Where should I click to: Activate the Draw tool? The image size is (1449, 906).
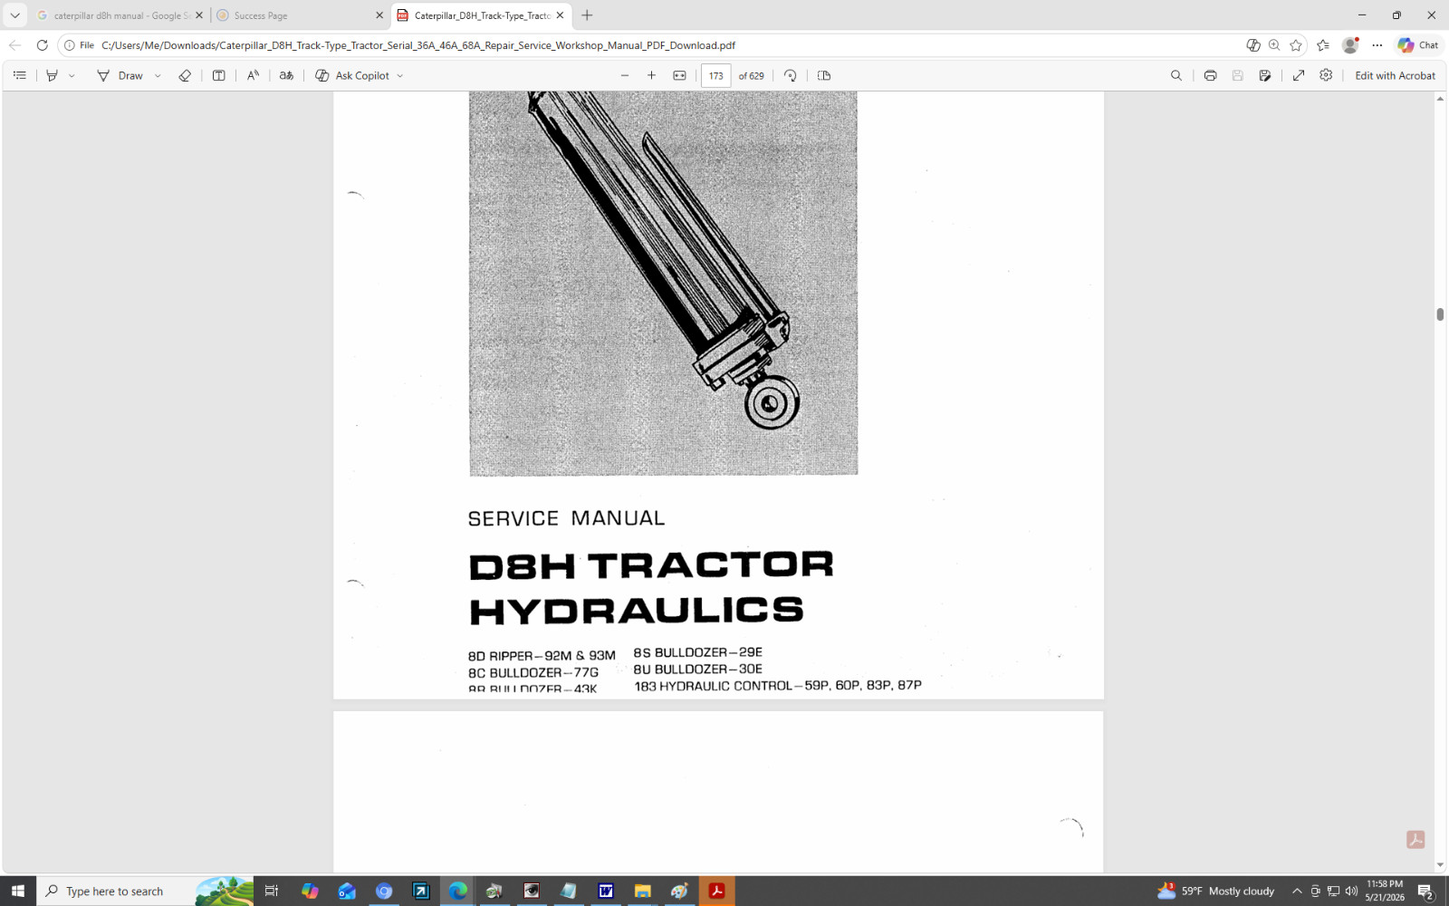click(x=120, y=76)
